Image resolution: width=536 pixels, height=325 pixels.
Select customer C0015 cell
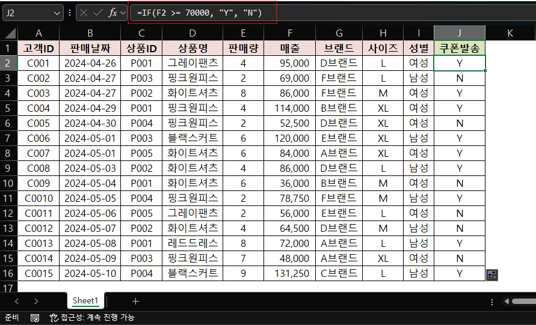[39, 273]
